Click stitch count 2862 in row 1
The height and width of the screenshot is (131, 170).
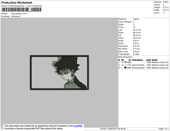point(129,62)
